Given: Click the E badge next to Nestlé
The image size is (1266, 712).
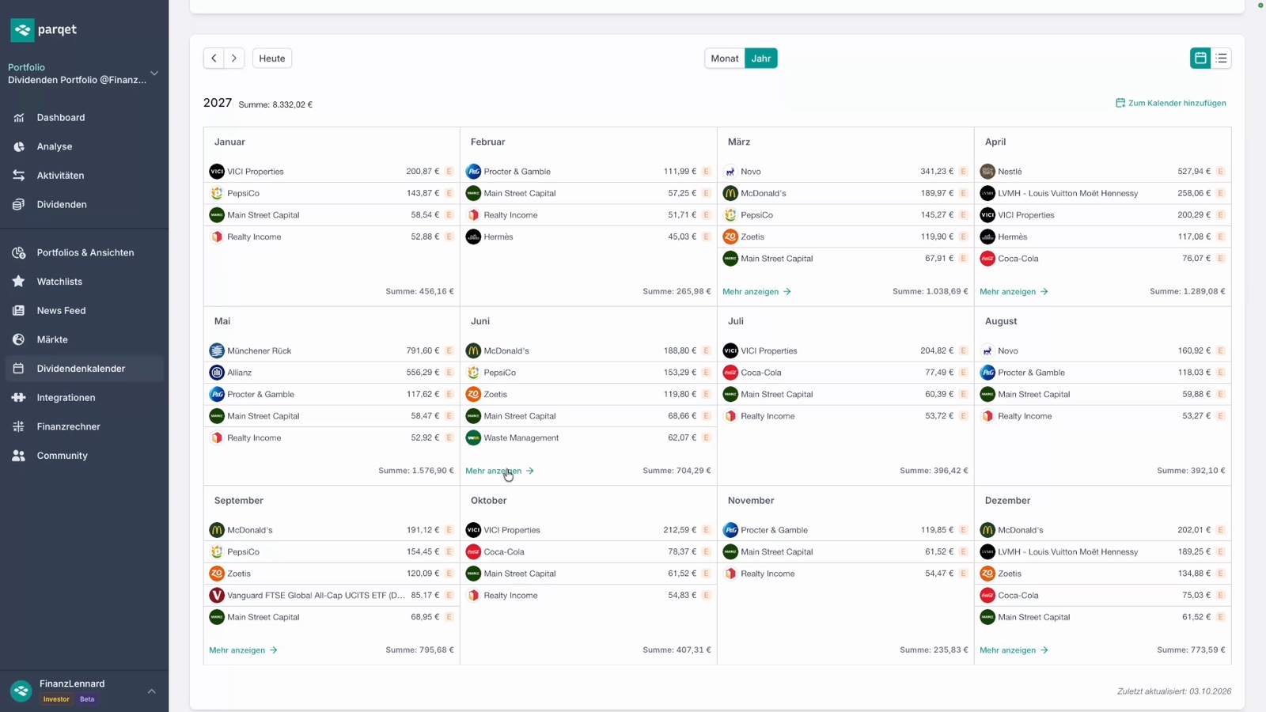Looking at the screenshot, I should 1220,172.
